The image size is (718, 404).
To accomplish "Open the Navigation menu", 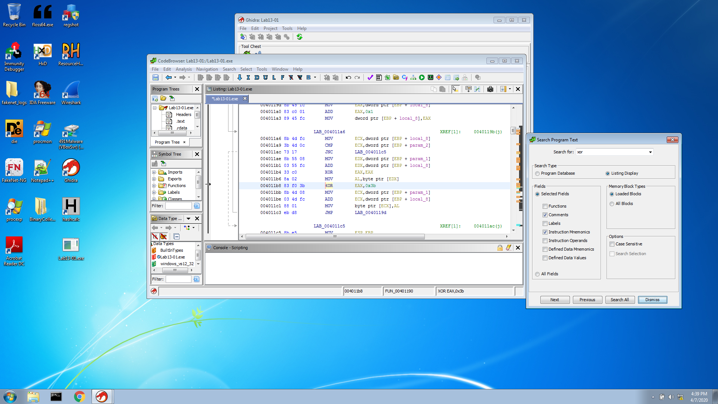I will pyautogui.click(x=207, y=69).
